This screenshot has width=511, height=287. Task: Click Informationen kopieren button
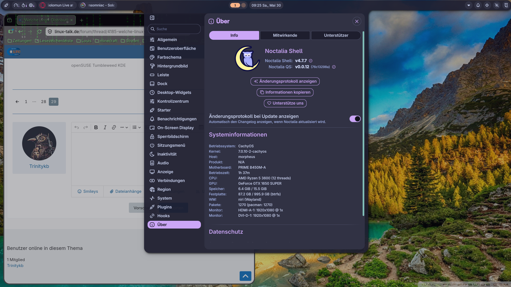click(285, 92)
